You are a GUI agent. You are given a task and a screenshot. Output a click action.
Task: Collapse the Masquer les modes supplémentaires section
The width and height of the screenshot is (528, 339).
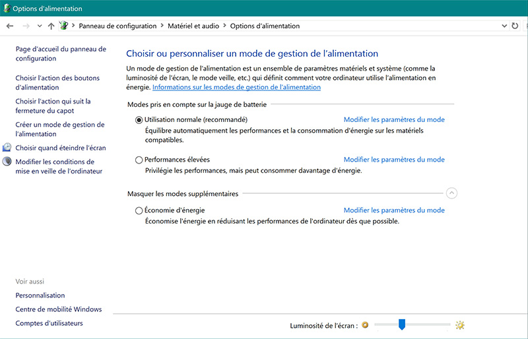click(x=451, y=193)
